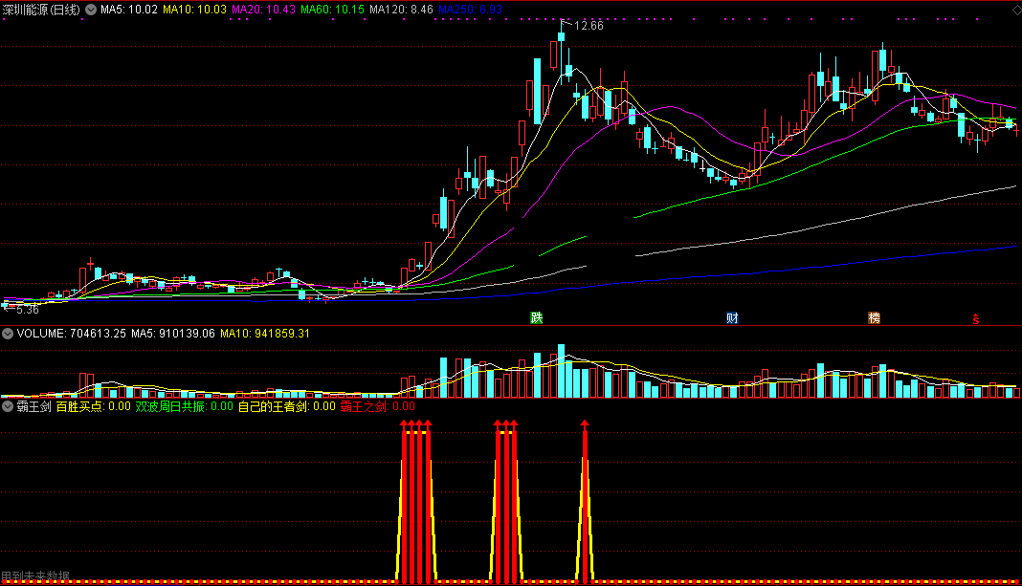Open the main chart indicator dropdown beside 深圳能源(日线)

click(91, 10)
